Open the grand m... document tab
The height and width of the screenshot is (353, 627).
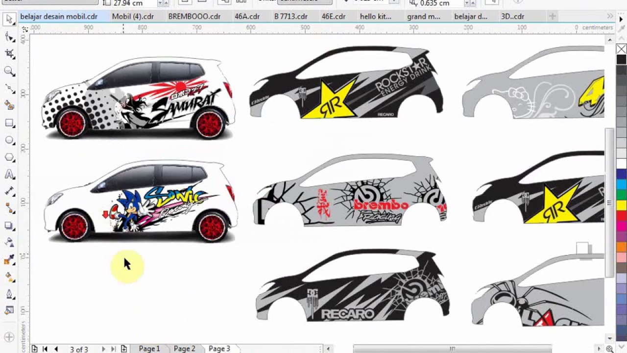pyautogui.click(x=424, y=16)
